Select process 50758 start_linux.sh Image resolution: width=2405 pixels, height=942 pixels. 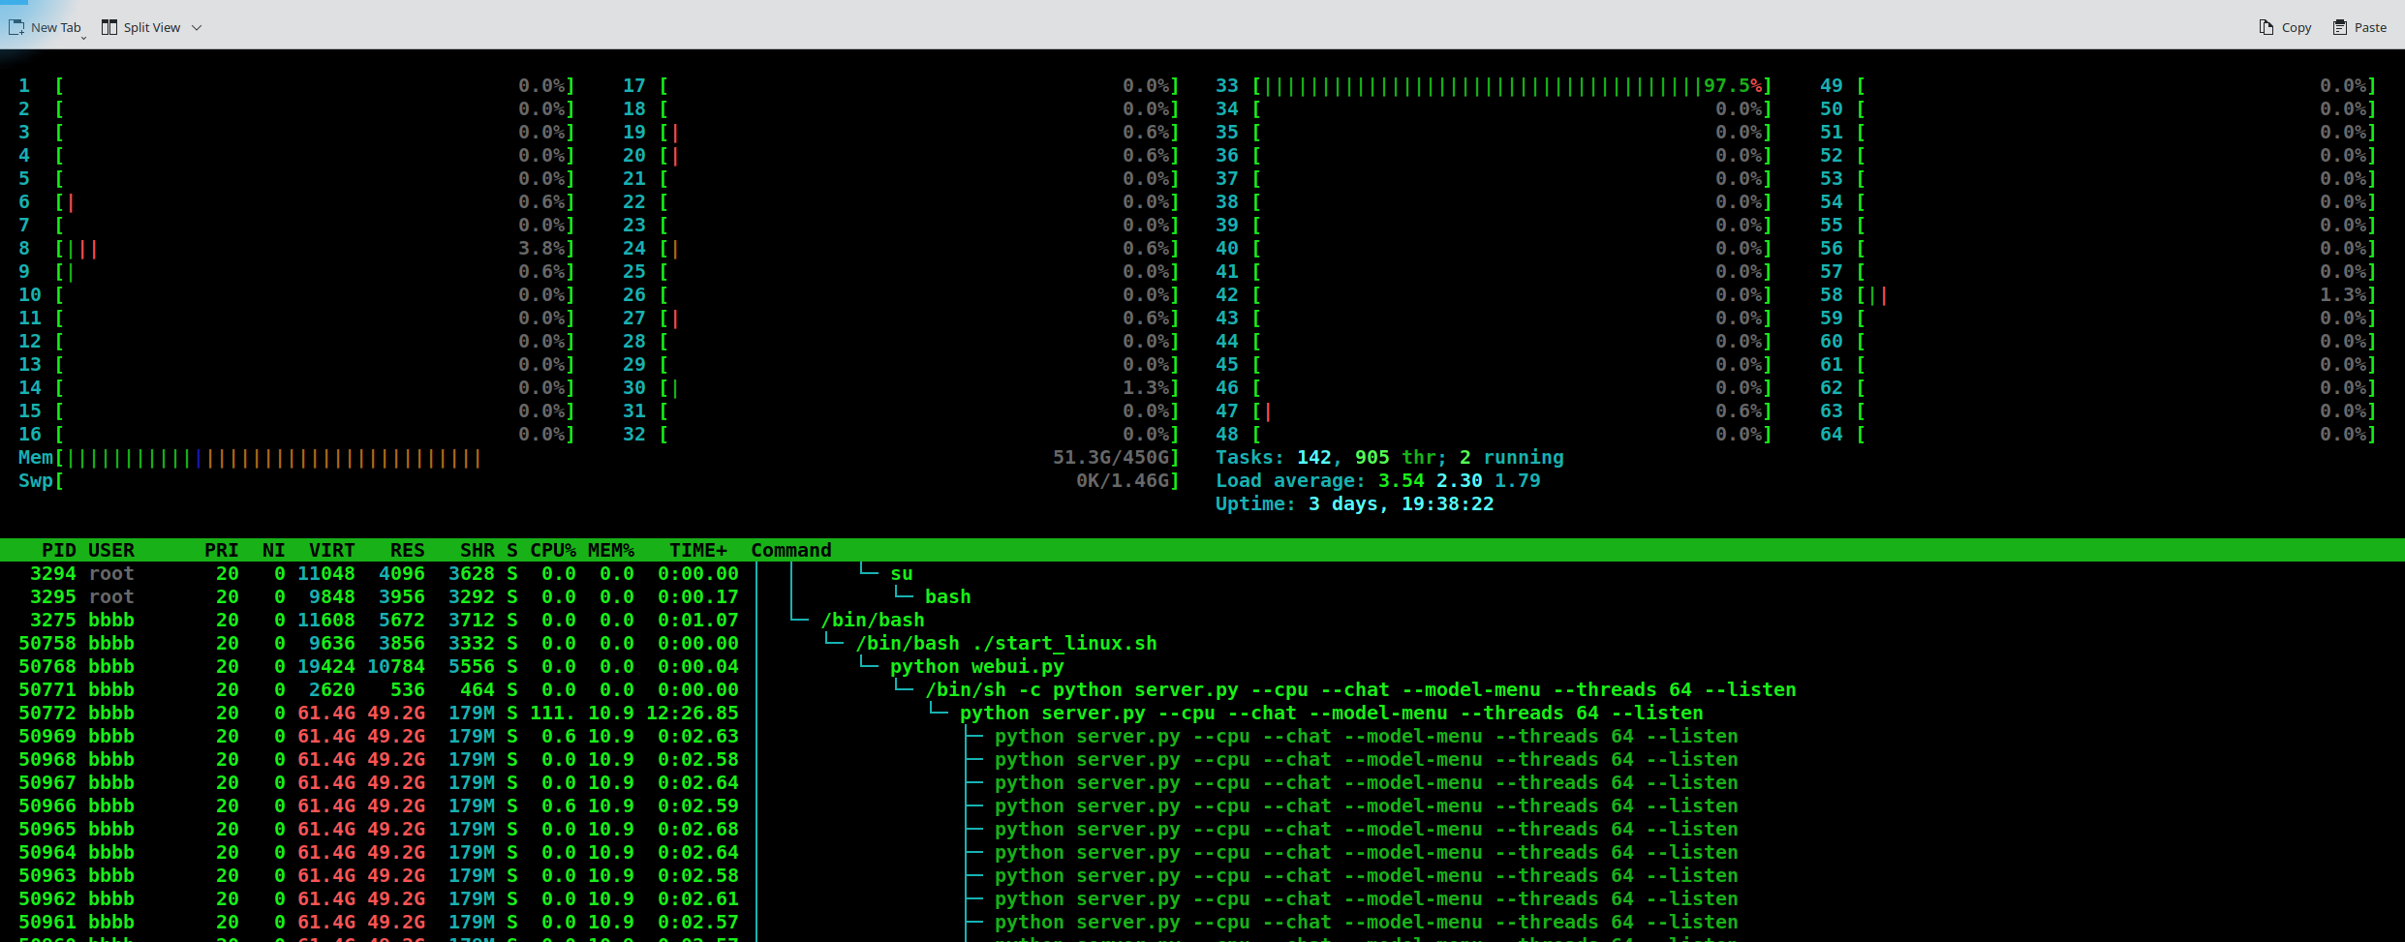[x=1202, y=643]
